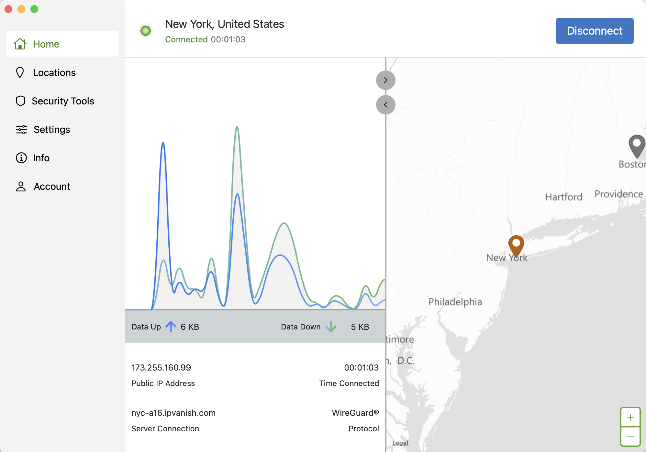Click the green connection status indicator
Image resolution: width=646 pixels, height=452 pixels.
tap(146, 31)
